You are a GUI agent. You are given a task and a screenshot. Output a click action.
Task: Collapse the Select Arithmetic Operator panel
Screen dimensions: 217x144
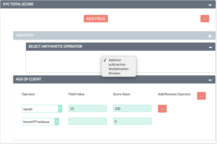click(x=210, y=47)
